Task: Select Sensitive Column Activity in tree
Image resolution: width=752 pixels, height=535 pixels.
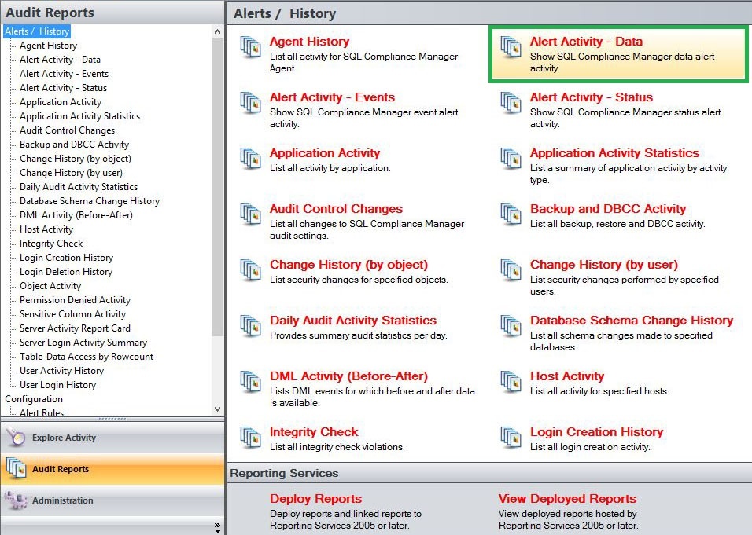Action: pos(73,314)
